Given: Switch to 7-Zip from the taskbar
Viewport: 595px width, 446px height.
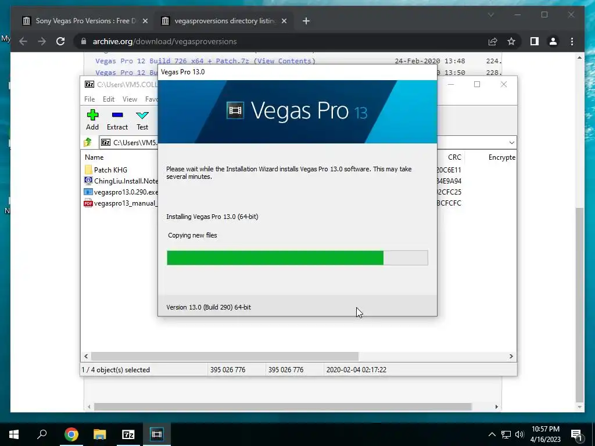Looking at the screenshot, I should point(128,434).
